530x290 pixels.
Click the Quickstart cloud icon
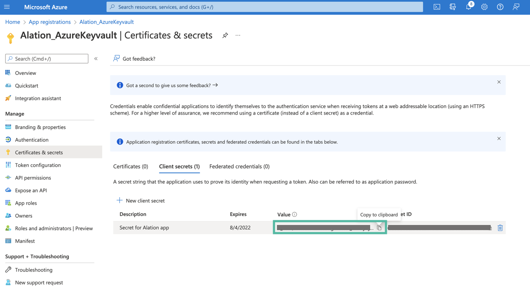point(8,86)
